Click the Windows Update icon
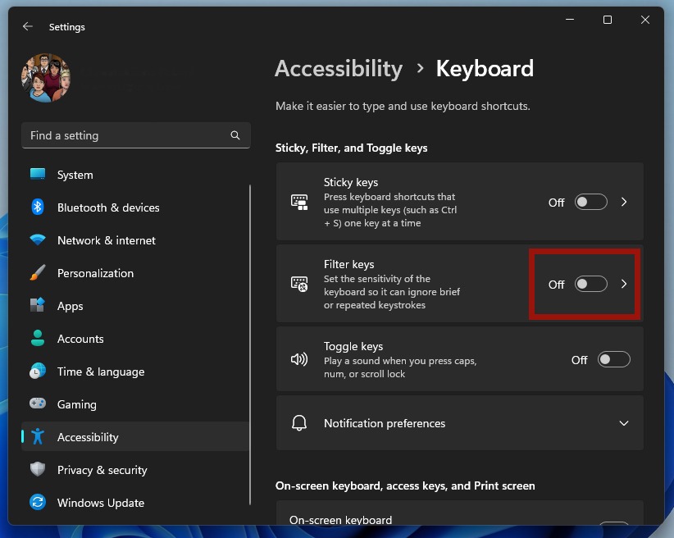The width and height of the screenshot is (674, 538). point(37,503)
